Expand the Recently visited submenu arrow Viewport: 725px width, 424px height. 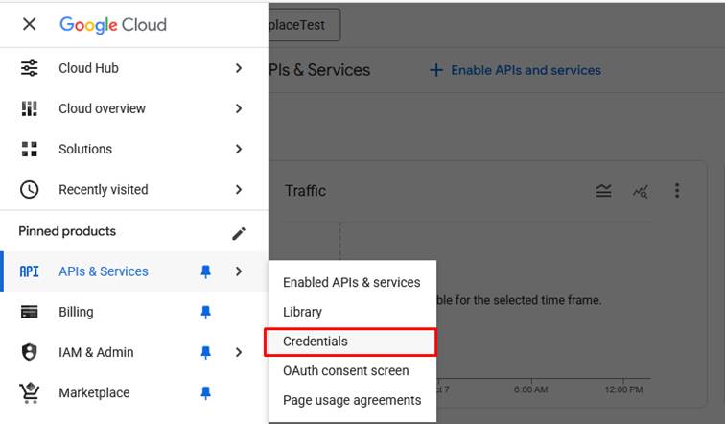(239, 189)
